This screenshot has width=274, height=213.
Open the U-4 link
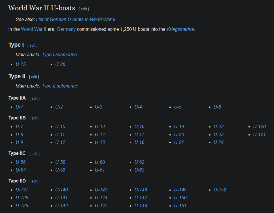pos(138,107)
